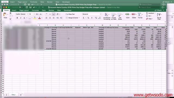Open the font size dropdown

coord(34,14)
